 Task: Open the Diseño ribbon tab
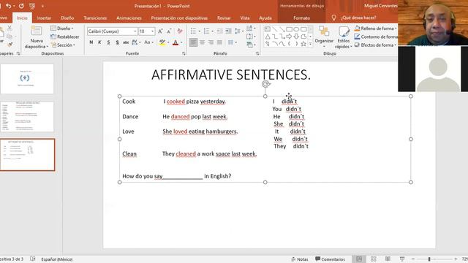[67, 18]
